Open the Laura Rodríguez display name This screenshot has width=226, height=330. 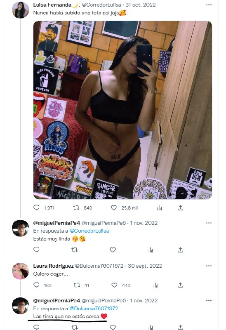click(x=54, y=266)
